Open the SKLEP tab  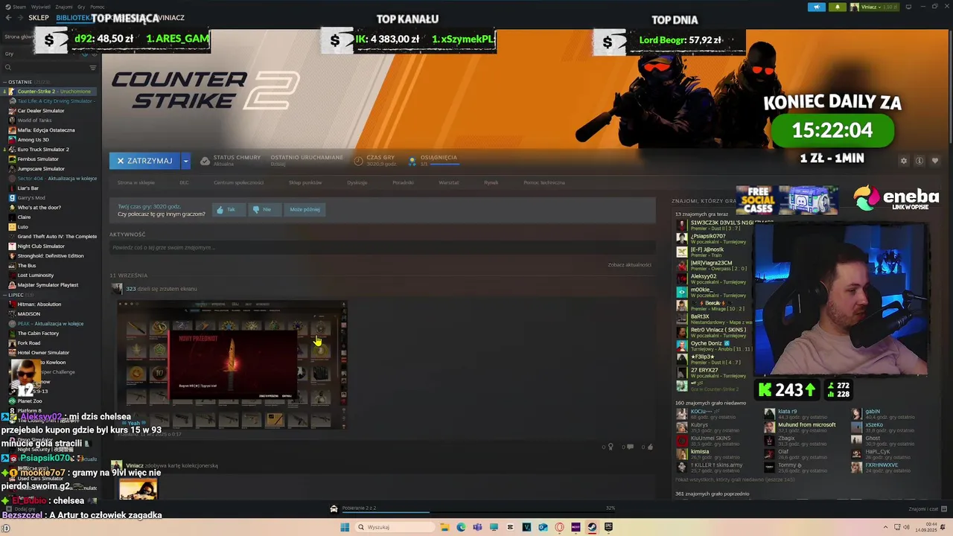coord(39,18)
